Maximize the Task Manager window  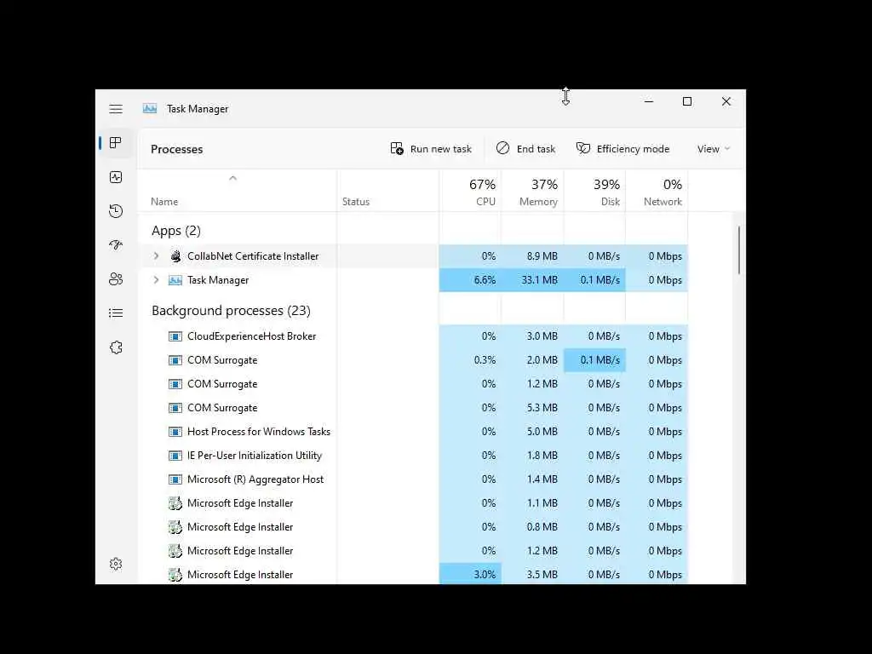point(687,101)
